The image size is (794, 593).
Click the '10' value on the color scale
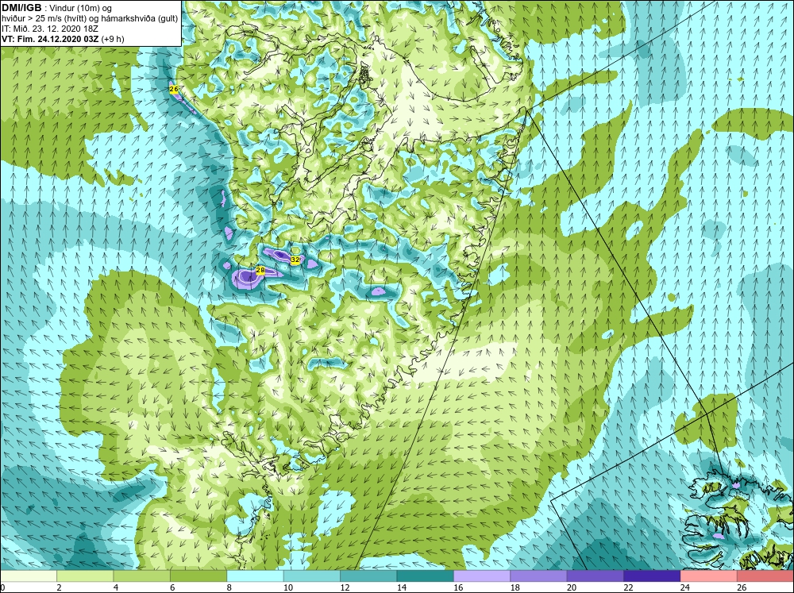[287, 587]
